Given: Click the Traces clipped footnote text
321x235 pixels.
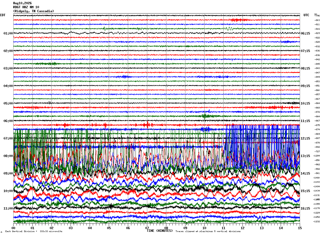Looking at the screenshot, I should 208,231.
